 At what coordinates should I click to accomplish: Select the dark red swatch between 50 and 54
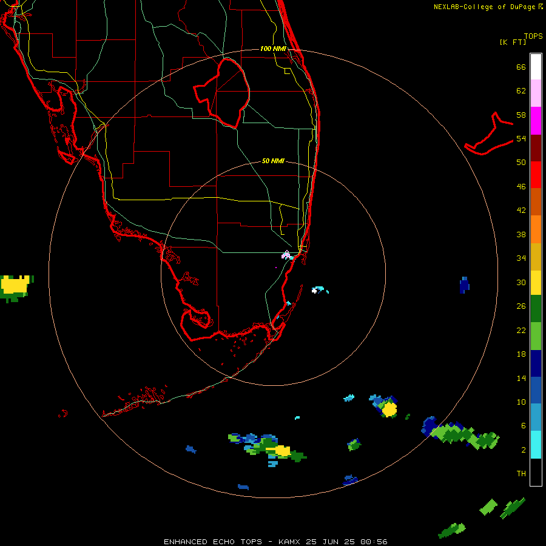[x=536, y=148]
